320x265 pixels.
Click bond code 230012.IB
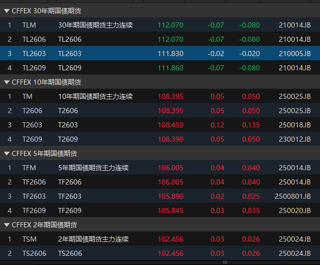click(295, 139)
